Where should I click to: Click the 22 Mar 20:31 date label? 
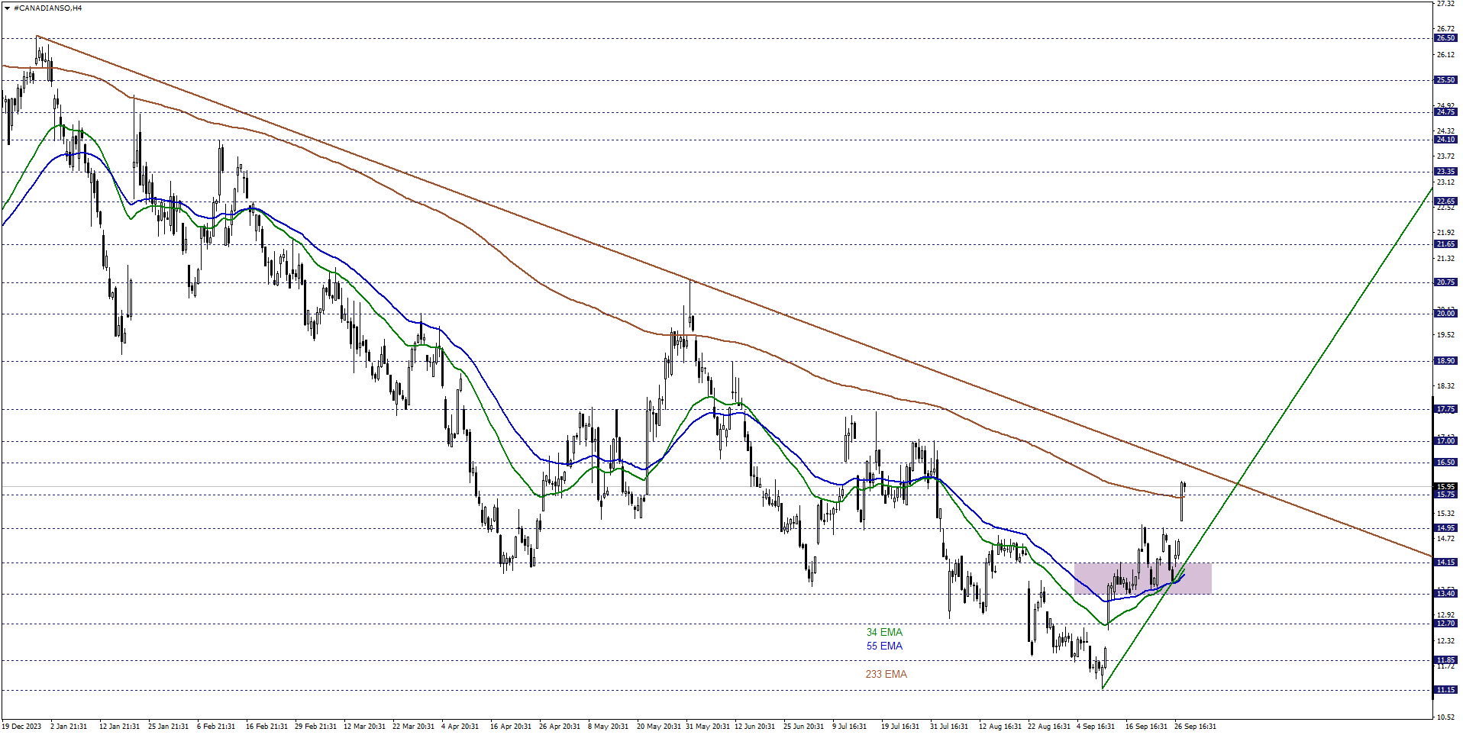pyautogui.click(x=414, y=727)
